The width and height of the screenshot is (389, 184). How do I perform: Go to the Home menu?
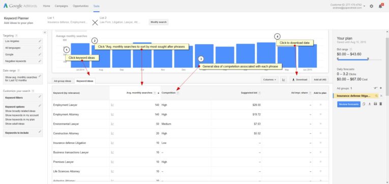(46, 6)
